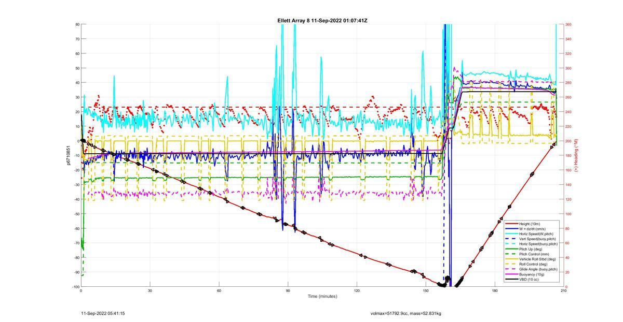Click the left y-axis tick label '80'
Viewport: 623px width, 322px height.
77,24
